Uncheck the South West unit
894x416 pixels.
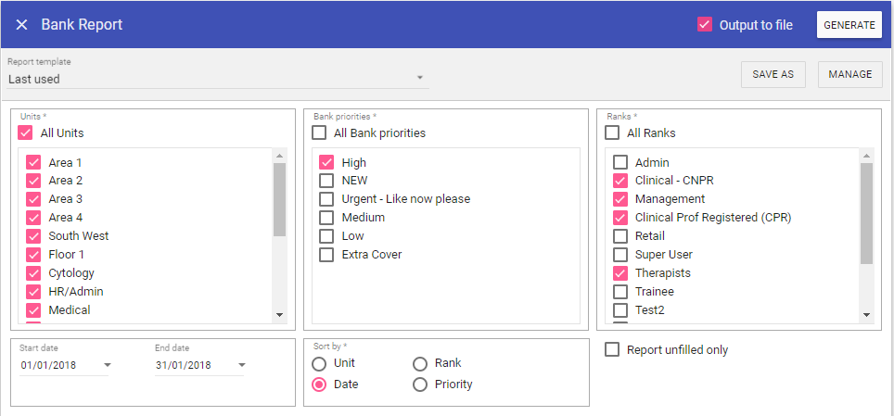[34, 236]
